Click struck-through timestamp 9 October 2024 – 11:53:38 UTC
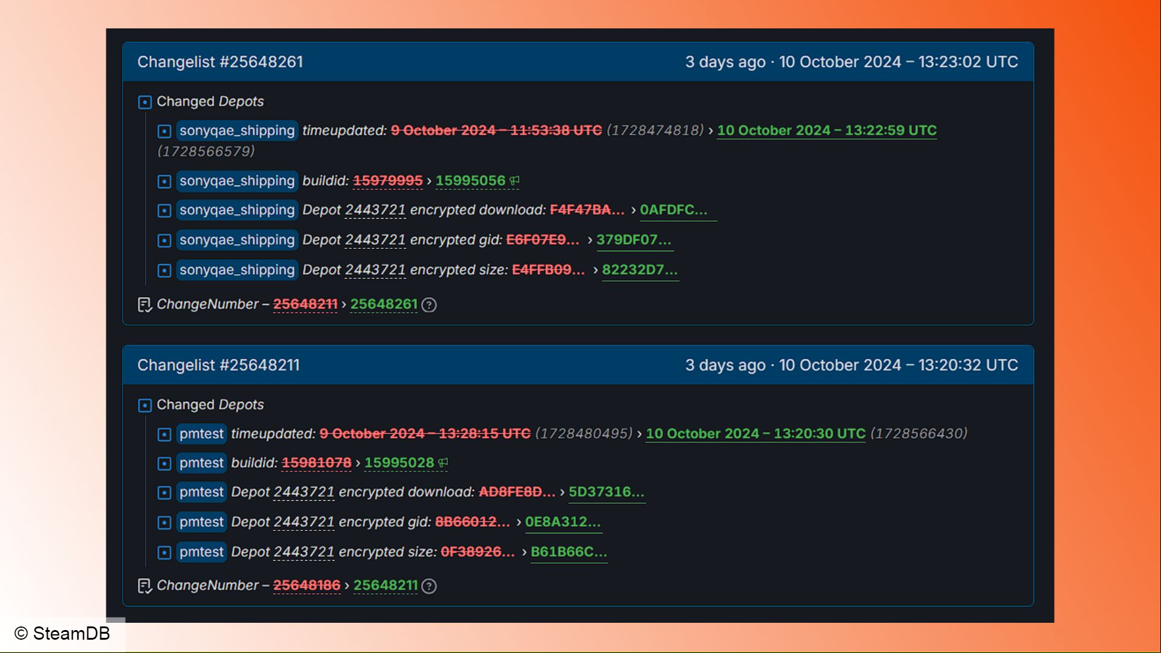The height and width of the screenshot is (653, 1161). tap(496, 130)
